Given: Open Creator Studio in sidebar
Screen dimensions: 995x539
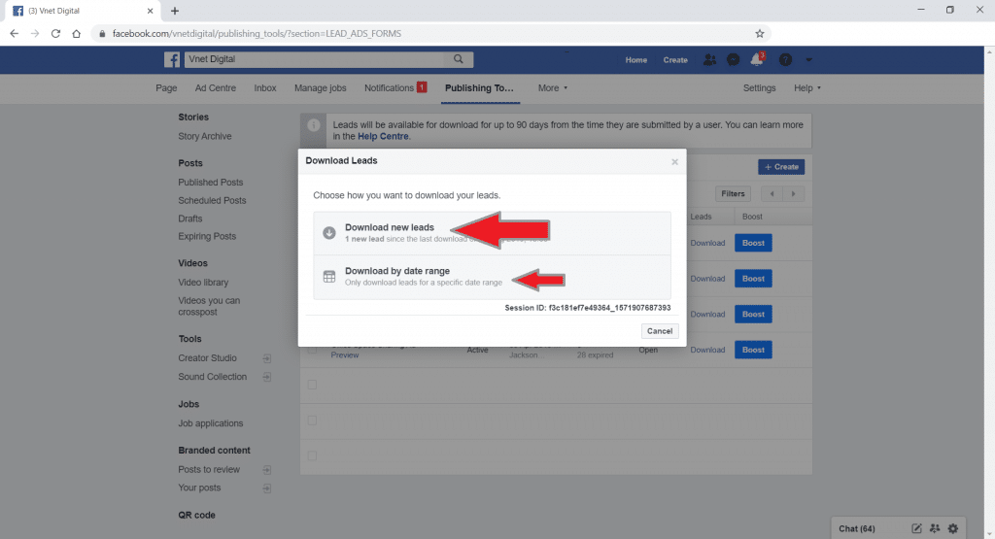Looking at the screenshot, I should [208, 358].
